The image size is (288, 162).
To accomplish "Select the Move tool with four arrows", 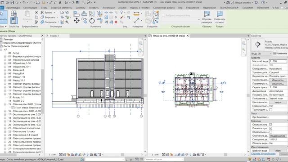I will 76,20.
